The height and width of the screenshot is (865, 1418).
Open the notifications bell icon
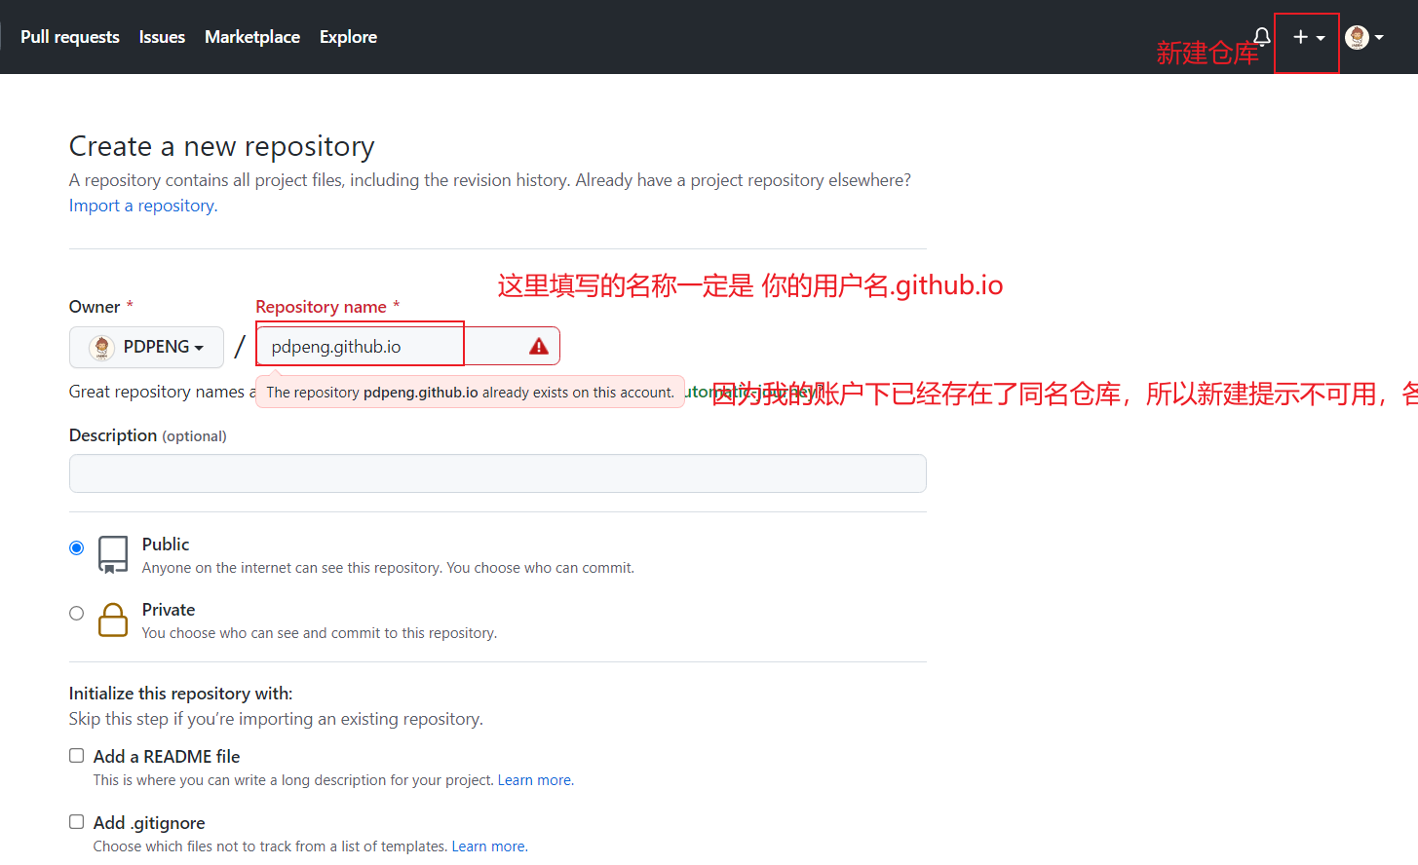coord(1261,37)
